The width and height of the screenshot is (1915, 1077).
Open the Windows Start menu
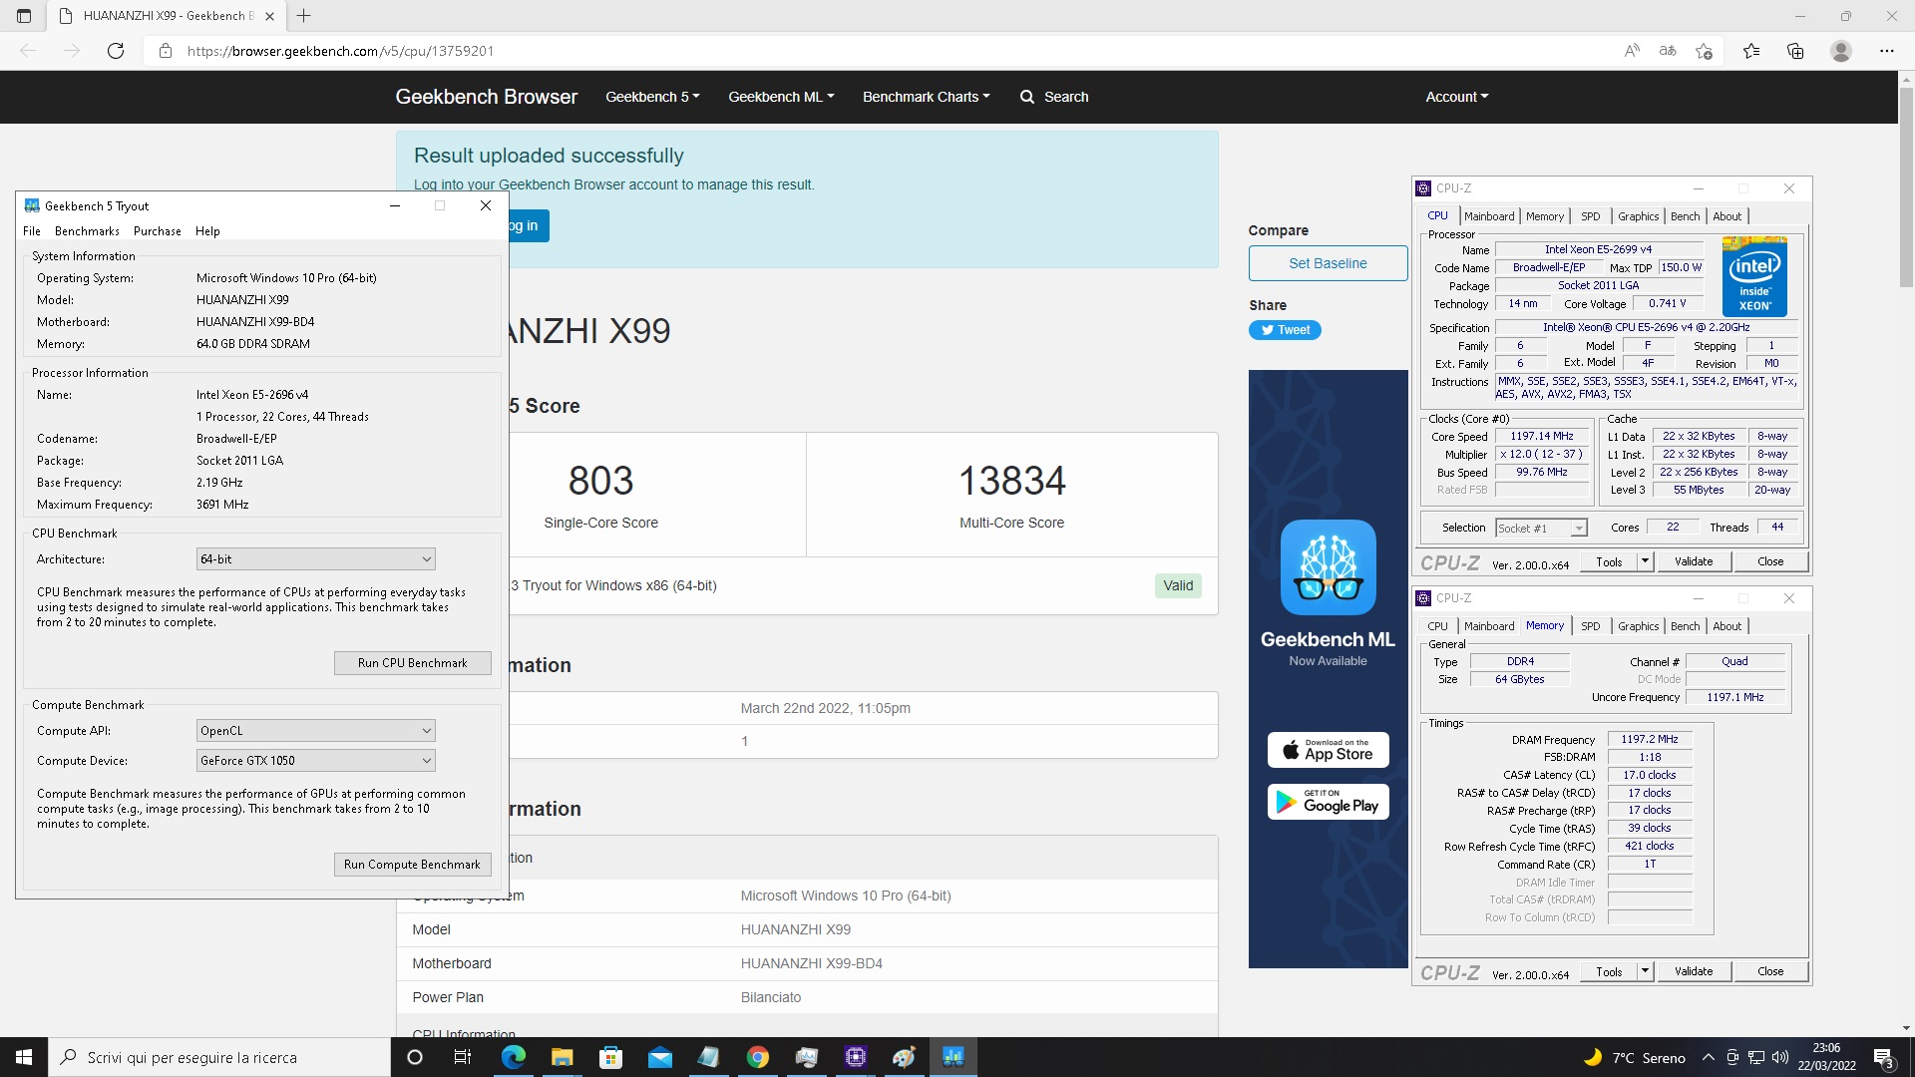click(x=24, y=1057)
